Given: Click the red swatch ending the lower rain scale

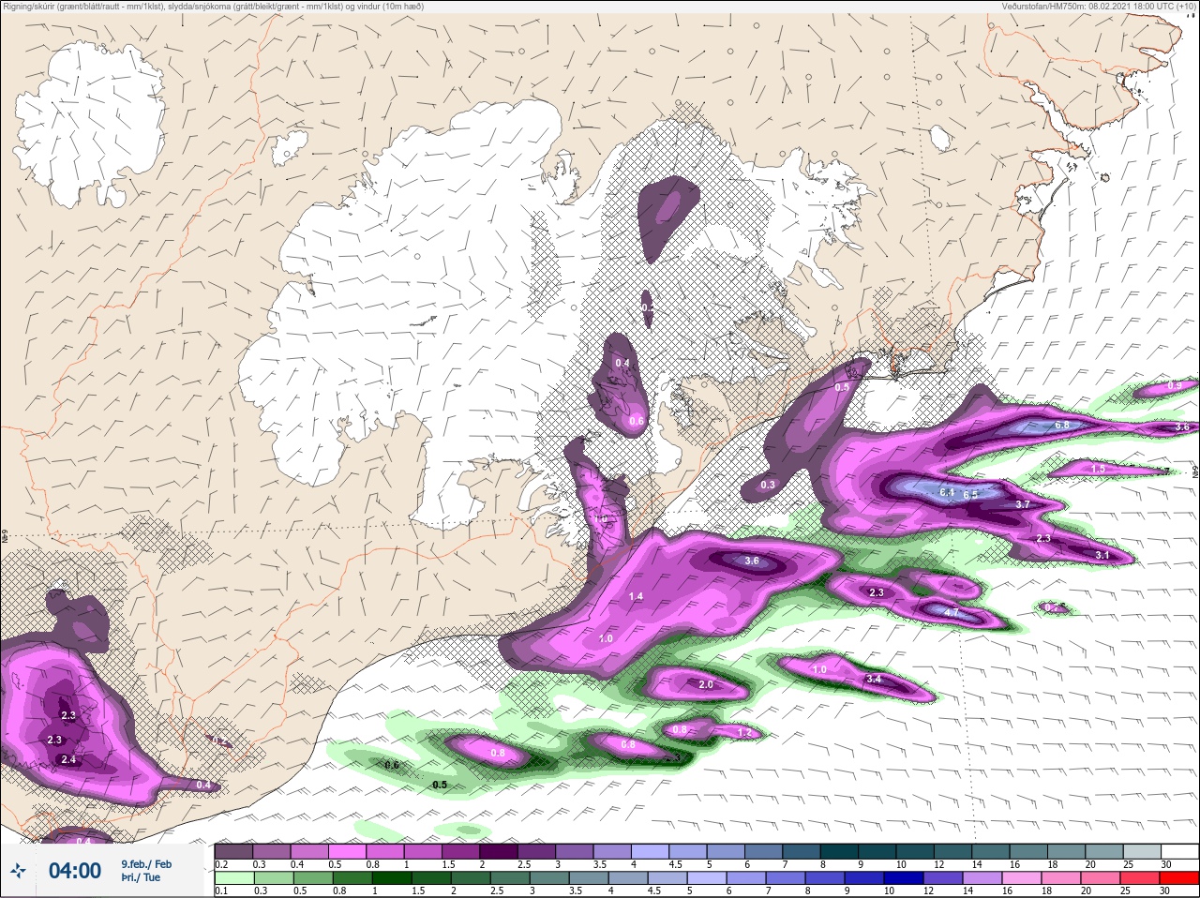Looking at the screenshot, I should pos(1178,878).
